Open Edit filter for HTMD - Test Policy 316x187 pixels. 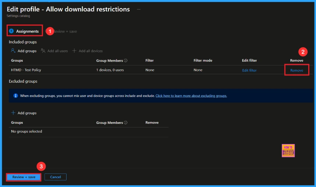249,70
